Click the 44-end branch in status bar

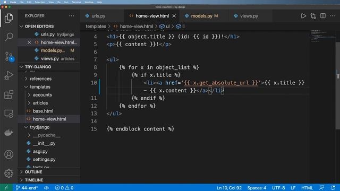[x=27, y=188]
